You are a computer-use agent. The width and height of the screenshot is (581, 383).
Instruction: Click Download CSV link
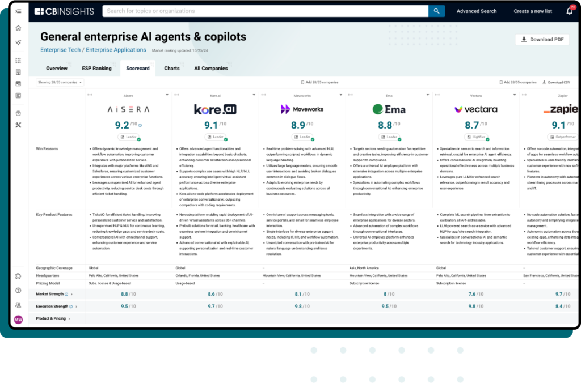tap(556, 82)
